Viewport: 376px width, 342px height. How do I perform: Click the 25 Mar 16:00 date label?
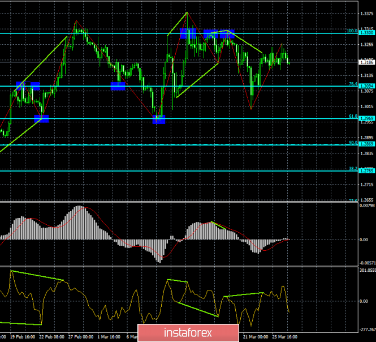(279, 336)
